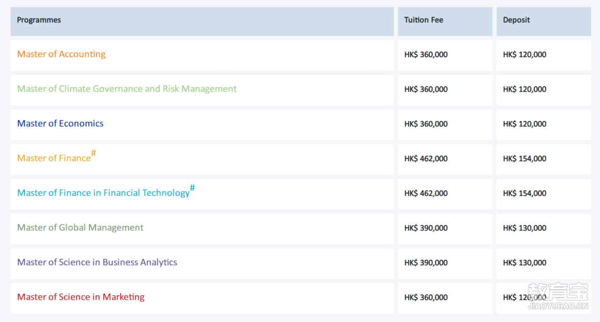Screen dimensions: 600x322
Task: Click the hash footnote after Master of Finance
Action: tap(93, 153)
